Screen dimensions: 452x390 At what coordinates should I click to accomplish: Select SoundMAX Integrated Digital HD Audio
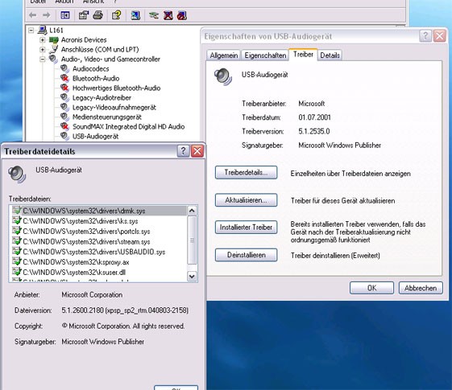click(129, 126)
